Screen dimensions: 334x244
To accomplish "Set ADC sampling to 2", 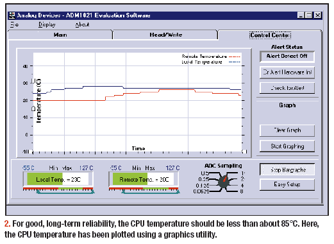I will click(242, 179).
